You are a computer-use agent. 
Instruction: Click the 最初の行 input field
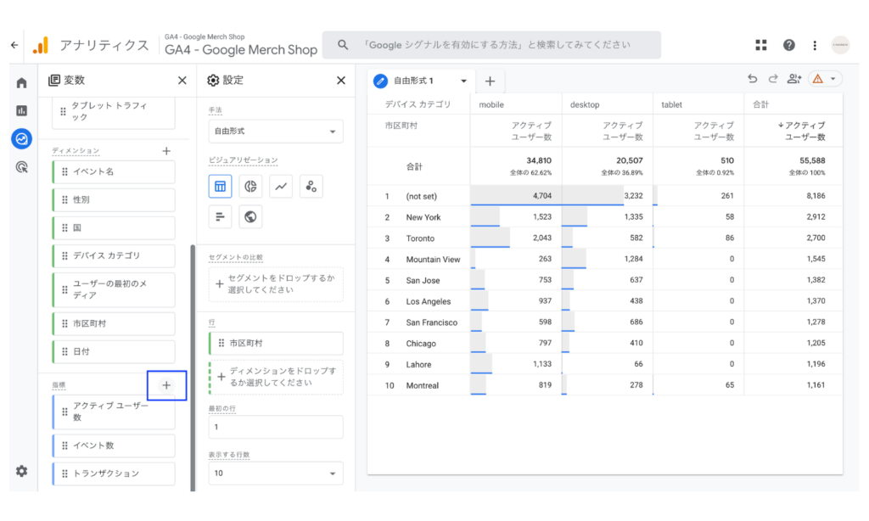276,428
